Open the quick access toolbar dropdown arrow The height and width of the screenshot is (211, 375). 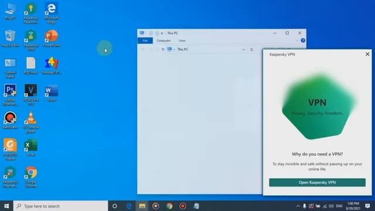coord(162,33)
